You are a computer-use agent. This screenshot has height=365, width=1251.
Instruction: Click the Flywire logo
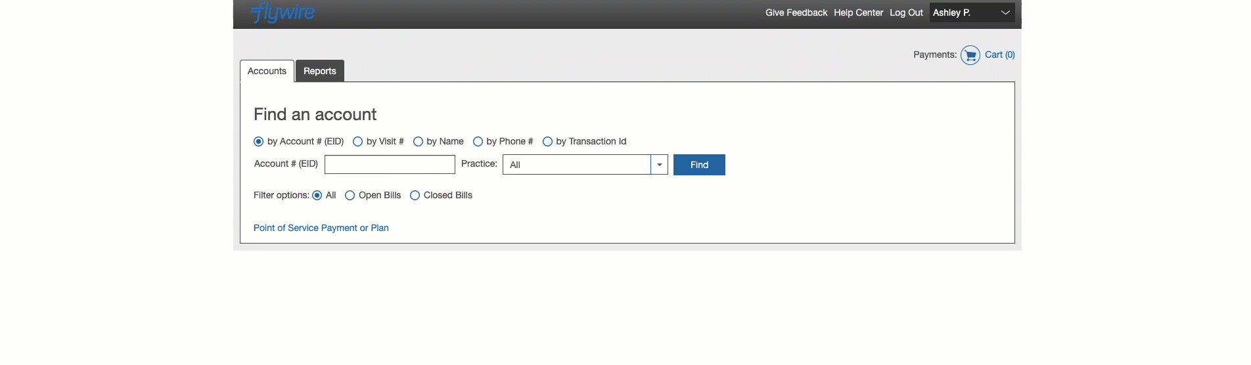coord(283,12)
